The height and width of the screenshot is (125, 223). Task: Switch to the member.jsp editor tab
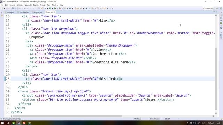pyautogui.click(x=23, y=12)
